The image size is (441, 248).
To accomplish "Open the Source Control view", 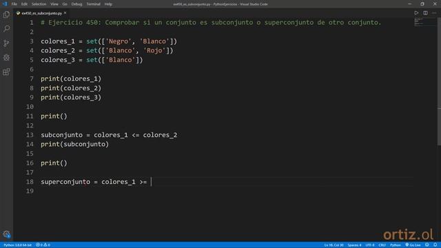I will click(6, 43).
